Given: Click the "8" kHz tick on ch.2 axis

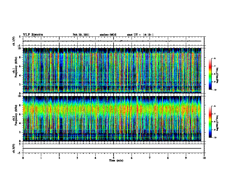Looking at the screenshot, I should point(20,105).
